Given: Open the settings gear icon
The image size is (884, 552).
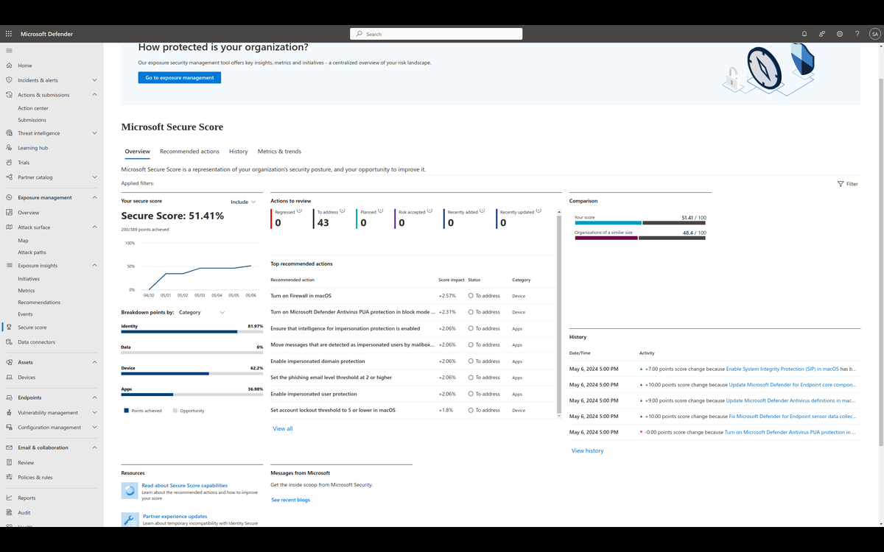Looking at the screenshot, I should tap(840, 34).
